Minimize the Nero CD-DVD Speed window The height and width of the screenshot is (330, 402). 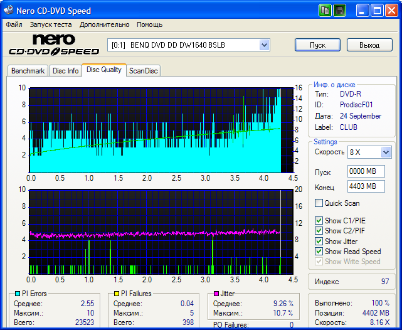click(x=364, y=11)
